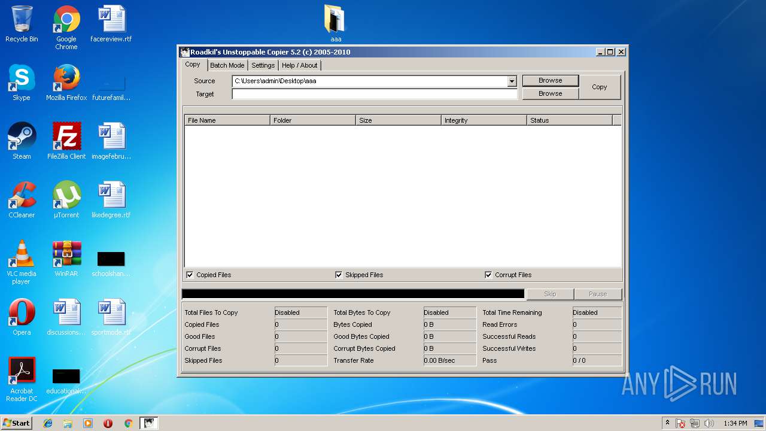766x431 pixels.
Task: Sort by the Integrity column header
Action: [x=484, y=120]
